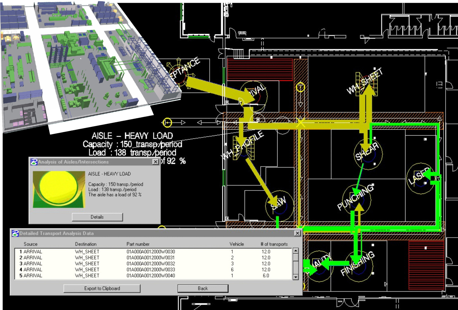Select the SAW station circle
Screen dimensions: 458x310
point(279,205)
